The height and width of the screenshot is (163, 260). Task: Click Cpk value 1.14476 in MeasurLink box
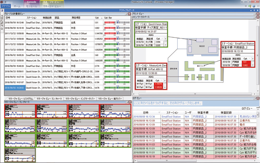point(158,84)
